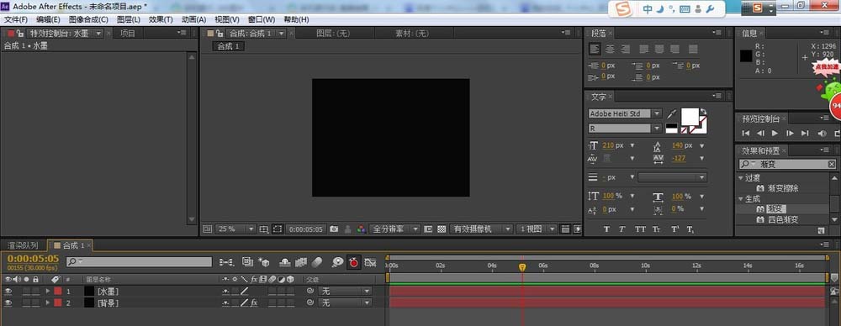Jump to the last frame in preview
The image size is (841, 326).
(x=805, y=133)
